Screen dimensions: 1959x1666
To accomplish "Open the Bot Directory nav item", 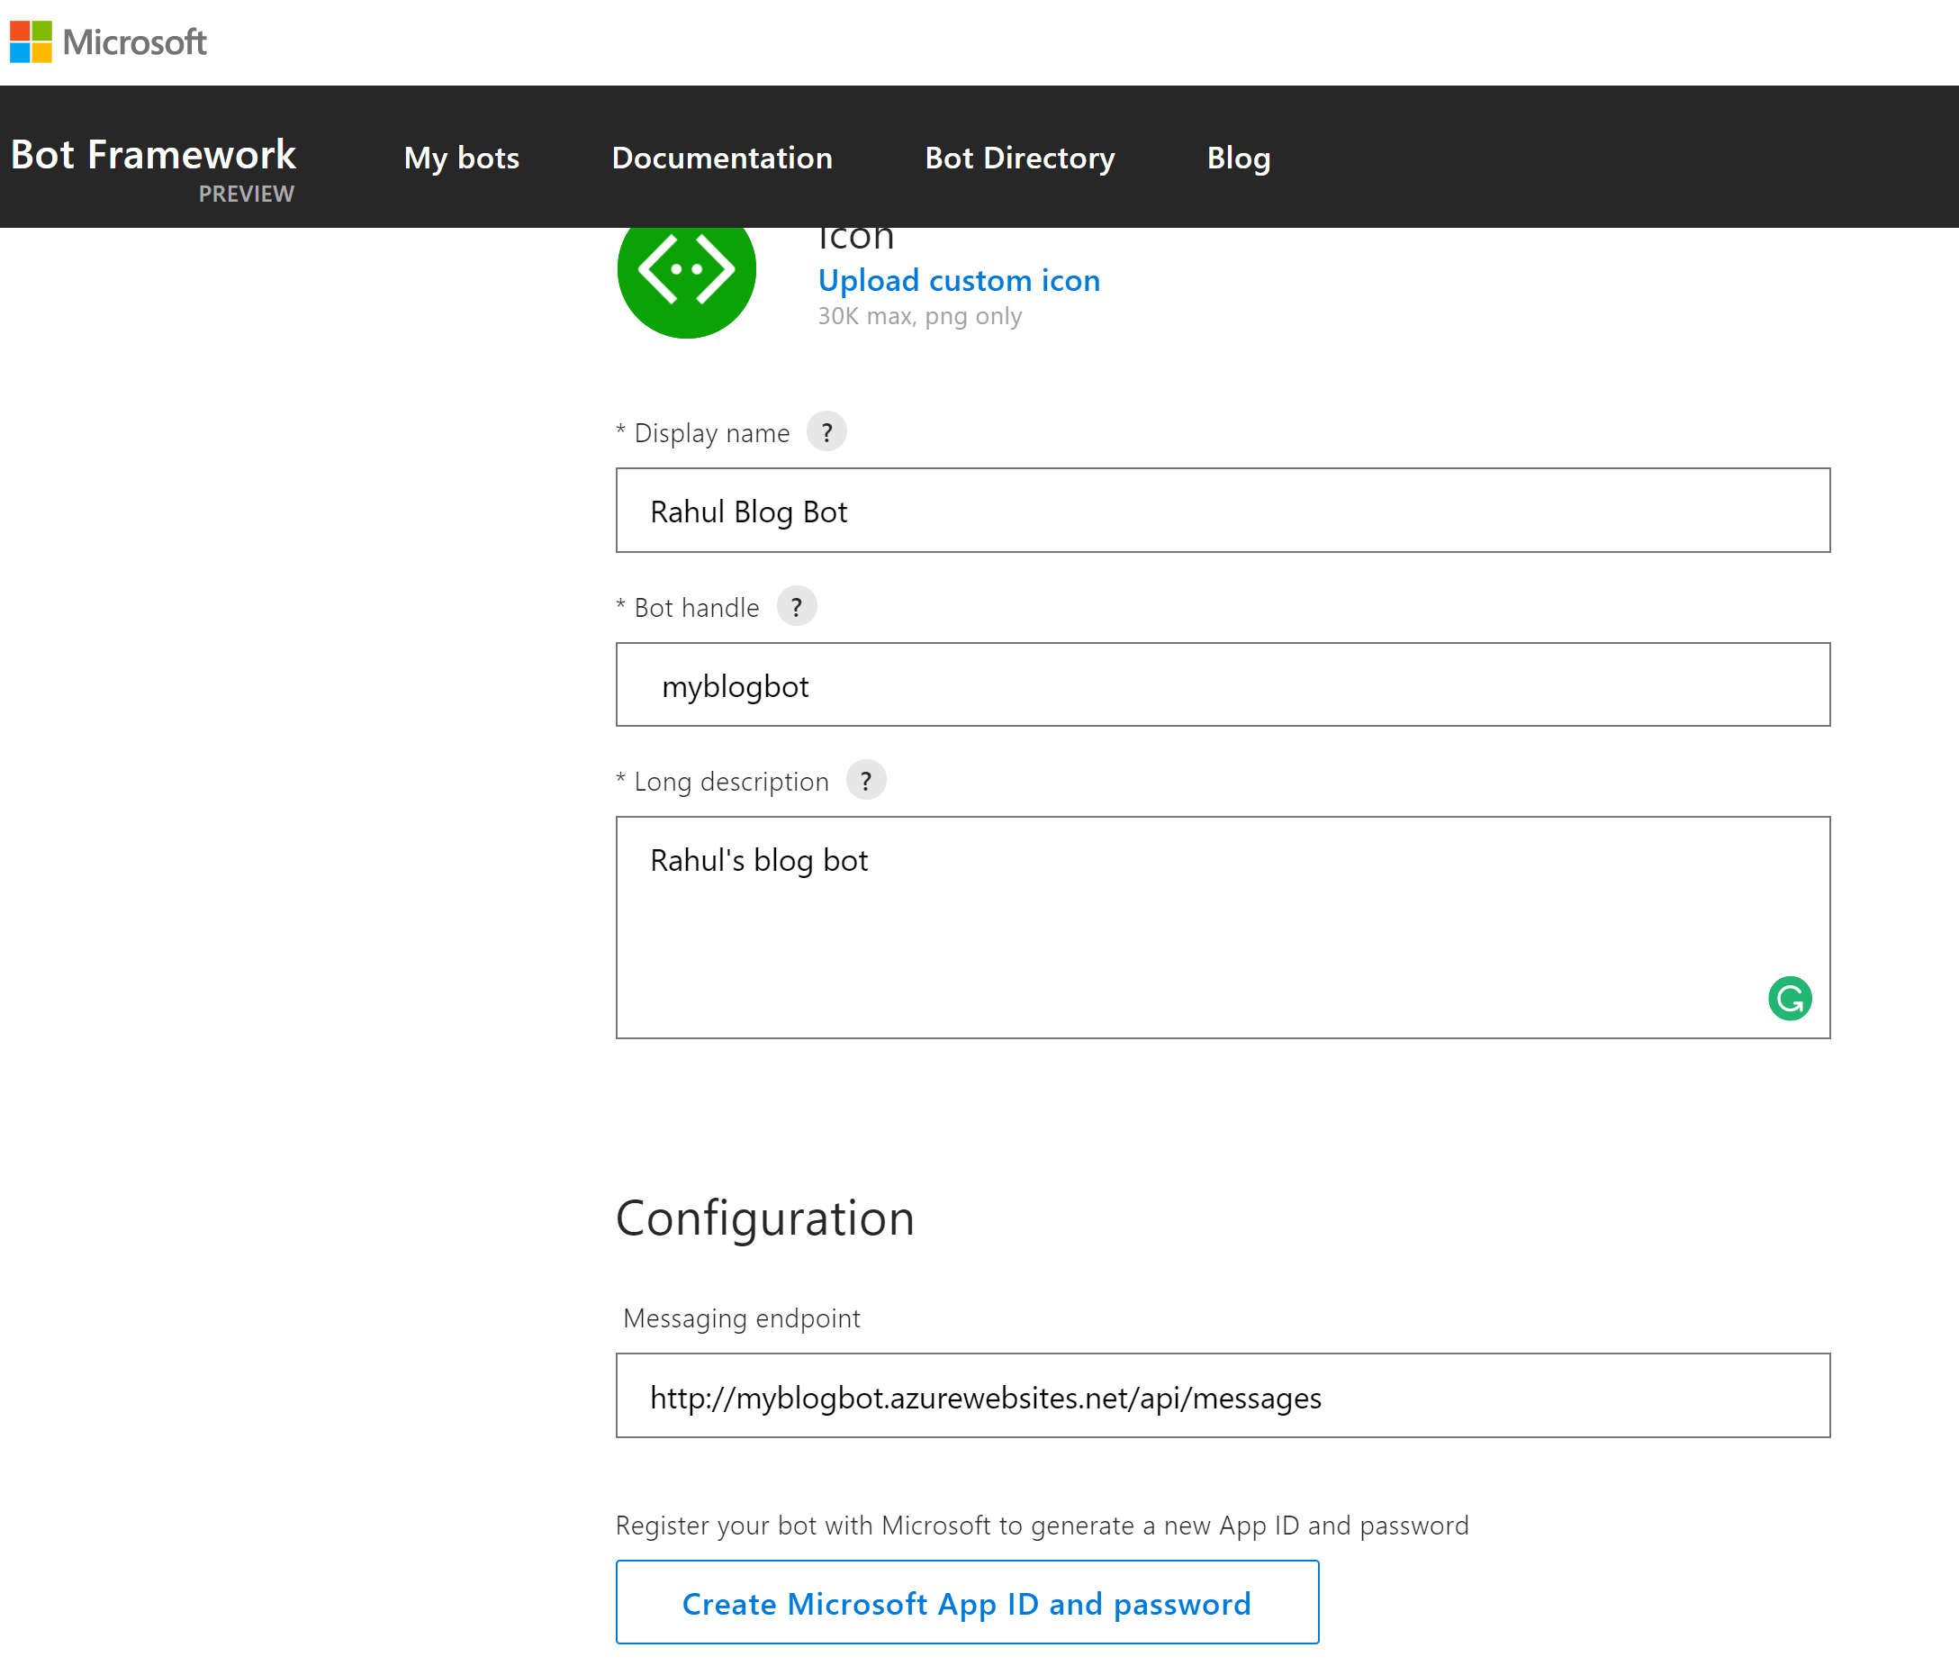I will tap(1020, 158).
